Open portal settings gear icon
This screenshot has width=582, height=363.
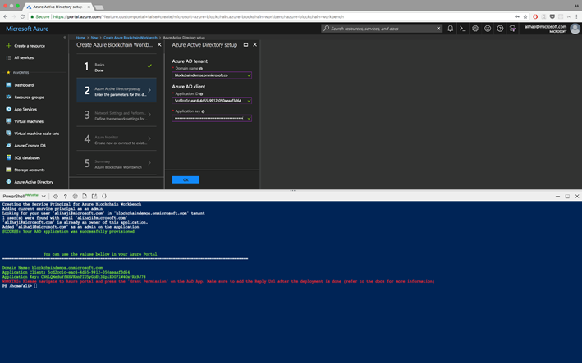point(475,29)
